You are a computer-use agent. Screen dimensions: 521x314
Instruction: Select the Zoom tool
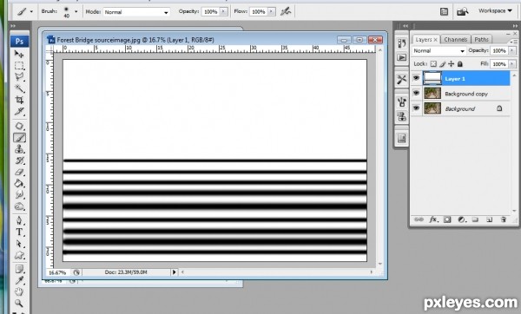(x=19, y=303)
